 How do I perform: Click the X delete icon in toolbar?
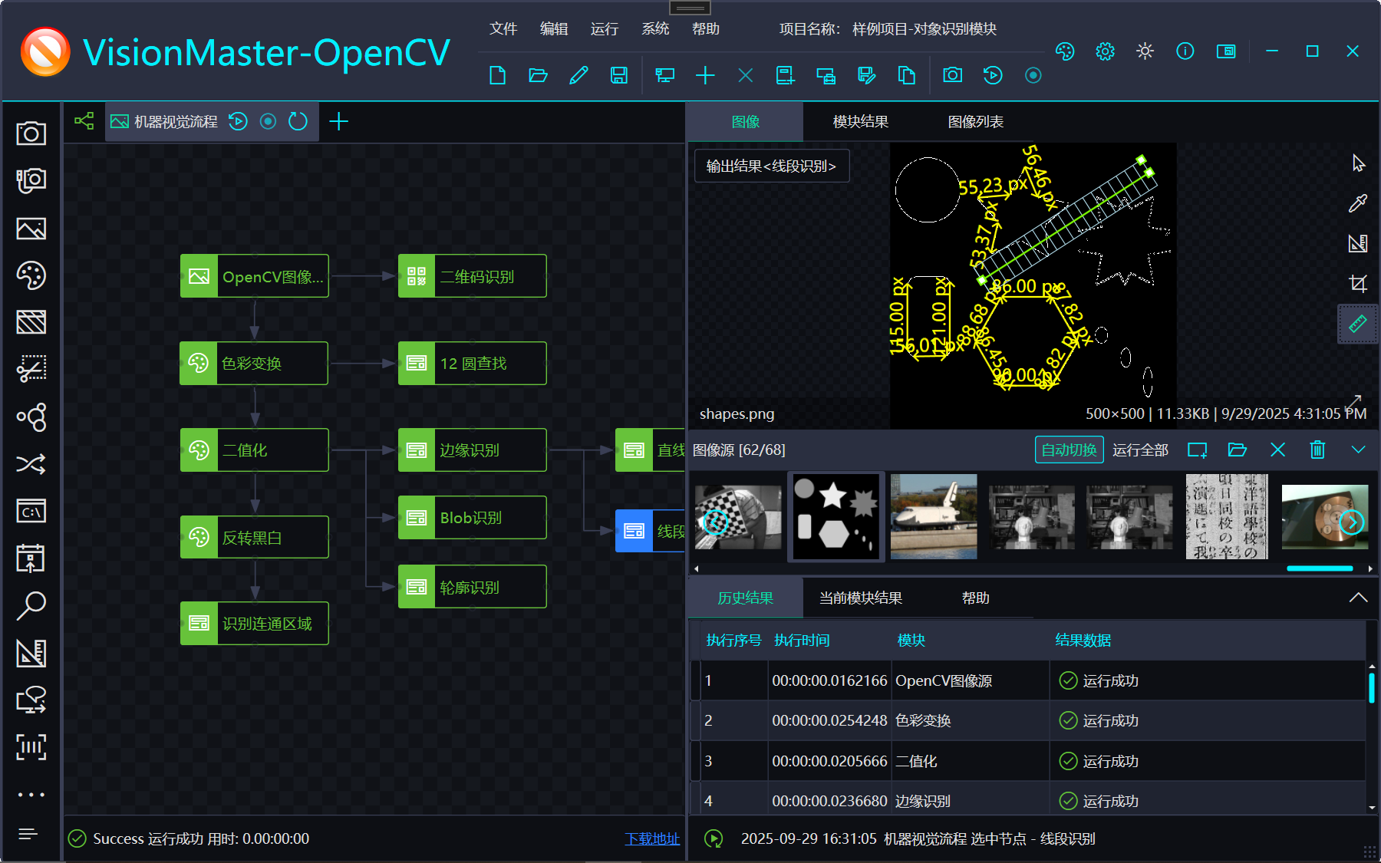745,75
